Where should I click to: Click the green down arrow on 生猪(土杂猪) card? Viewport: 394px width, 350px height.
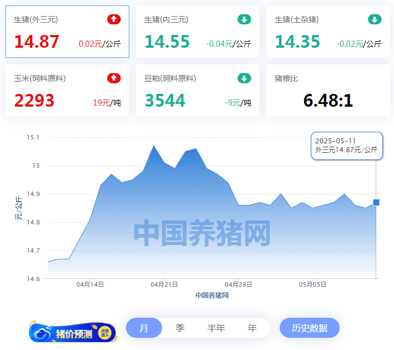pyautogui.click(x=375, y=19)
